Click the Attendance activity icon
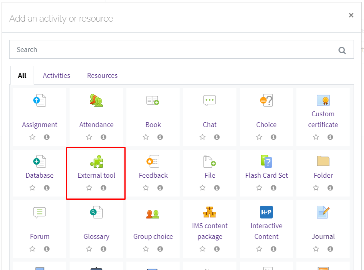 96,100
